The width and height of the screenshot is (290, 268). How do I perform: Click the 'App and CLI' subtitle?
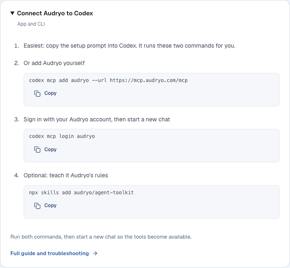click(x=31, y=24)
